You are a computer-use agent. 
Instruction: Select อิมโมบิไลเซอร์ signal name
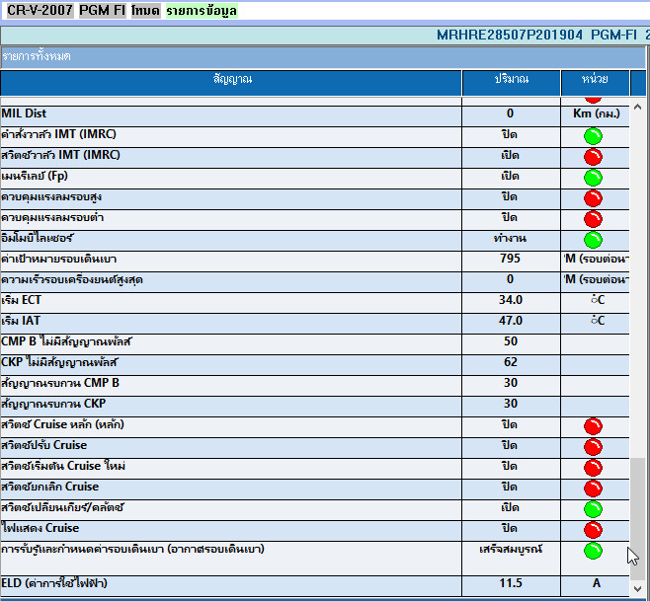(38, 238)
